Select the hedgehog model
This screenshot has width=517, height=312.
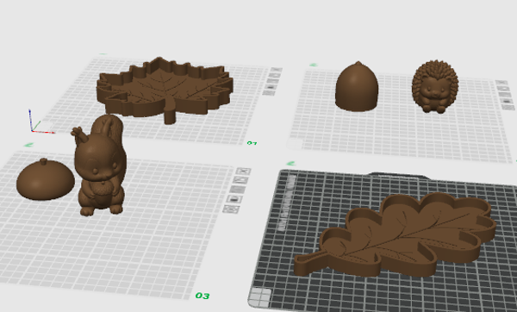tap(435, 86)
